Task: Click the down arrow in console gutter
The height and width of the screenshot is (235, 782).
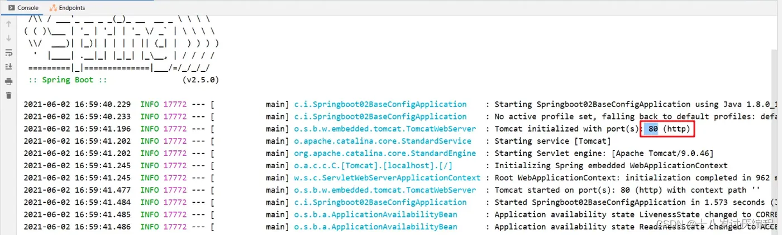Action: pos(8,38)
